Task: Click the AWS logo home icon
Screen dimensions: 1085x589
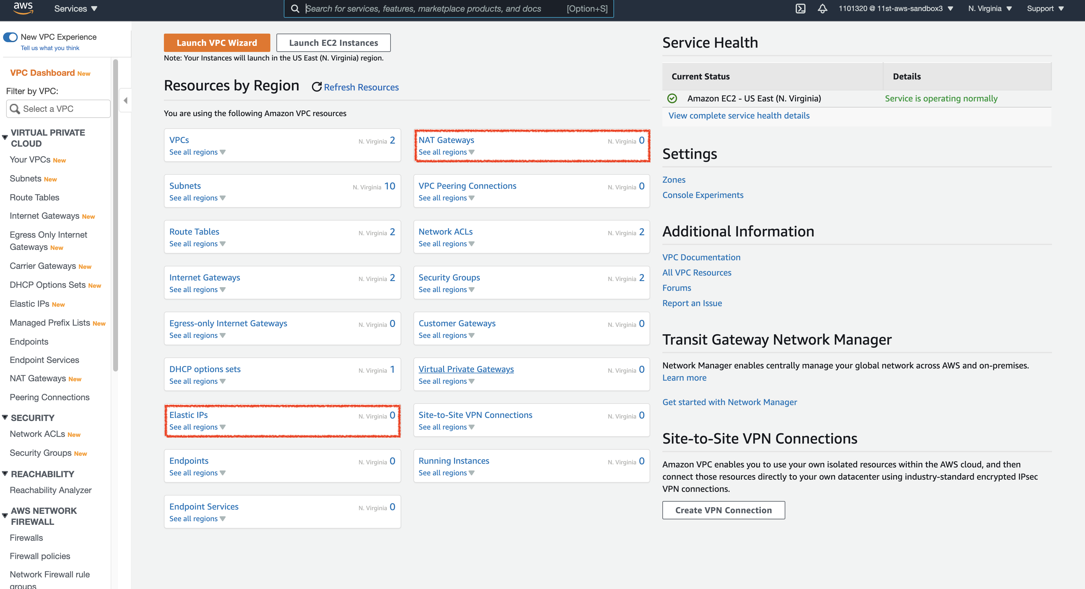Action: point(23,8)
